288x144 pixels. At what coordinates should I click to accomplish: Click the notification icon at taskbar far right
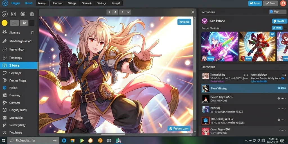(283, 141)
